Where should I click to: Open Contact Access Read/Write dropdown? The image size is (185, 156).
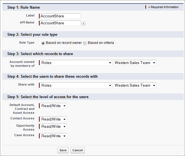(53, 119)
